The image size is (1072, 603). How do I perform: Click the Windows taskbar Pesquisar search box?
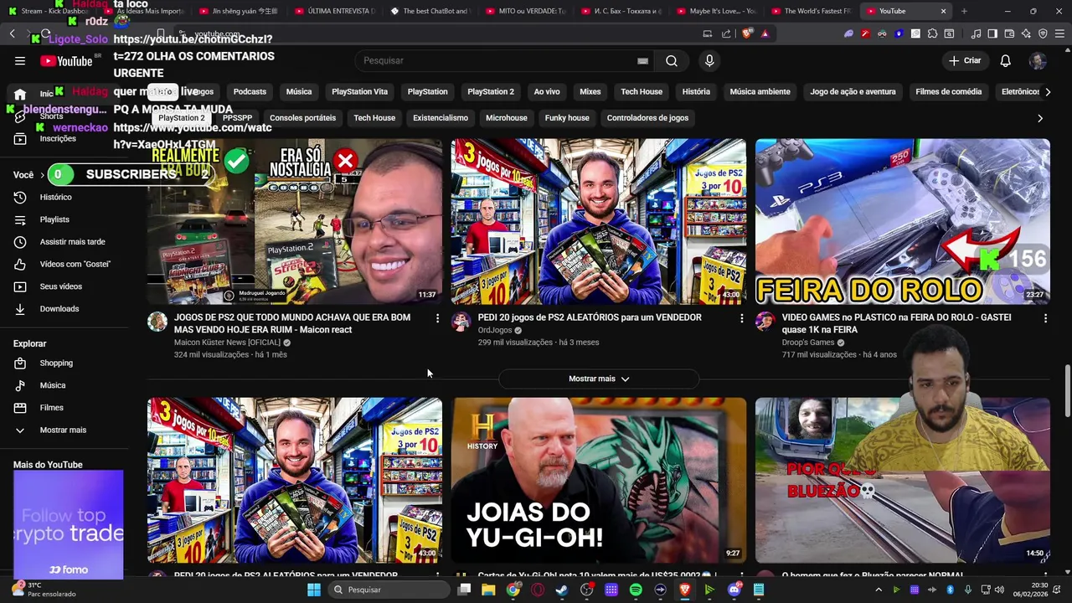[x=388, y=590]
